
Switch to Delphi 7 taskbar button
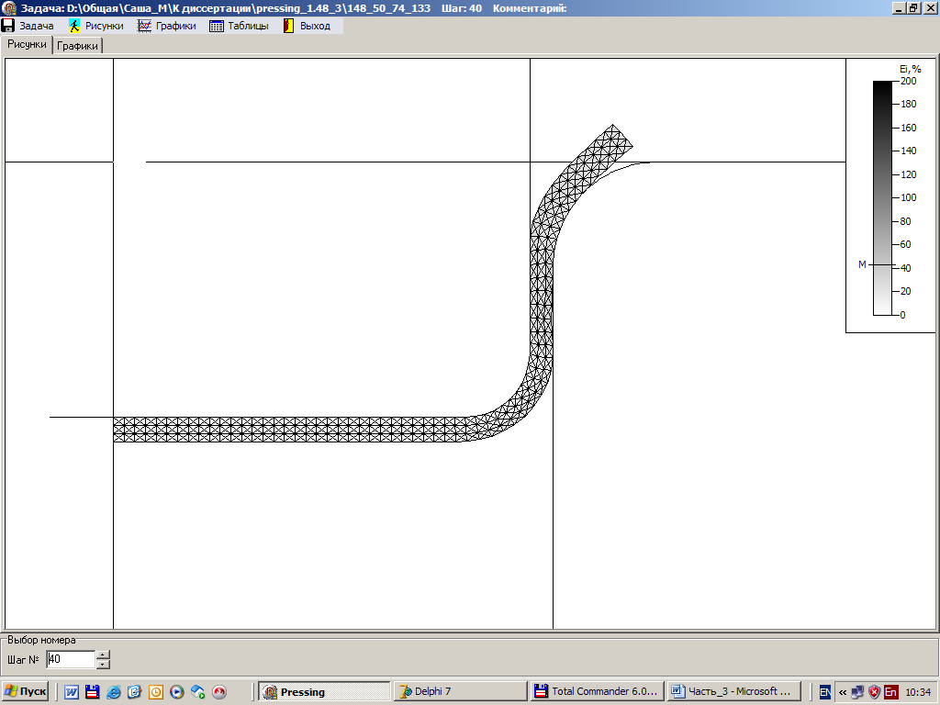click(x=459, y=691)
